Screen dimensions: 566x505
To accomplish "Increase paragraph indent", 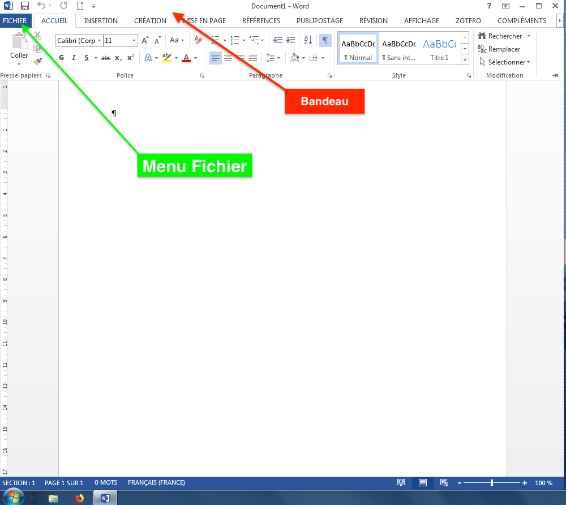I will click(x=290, y=40).
